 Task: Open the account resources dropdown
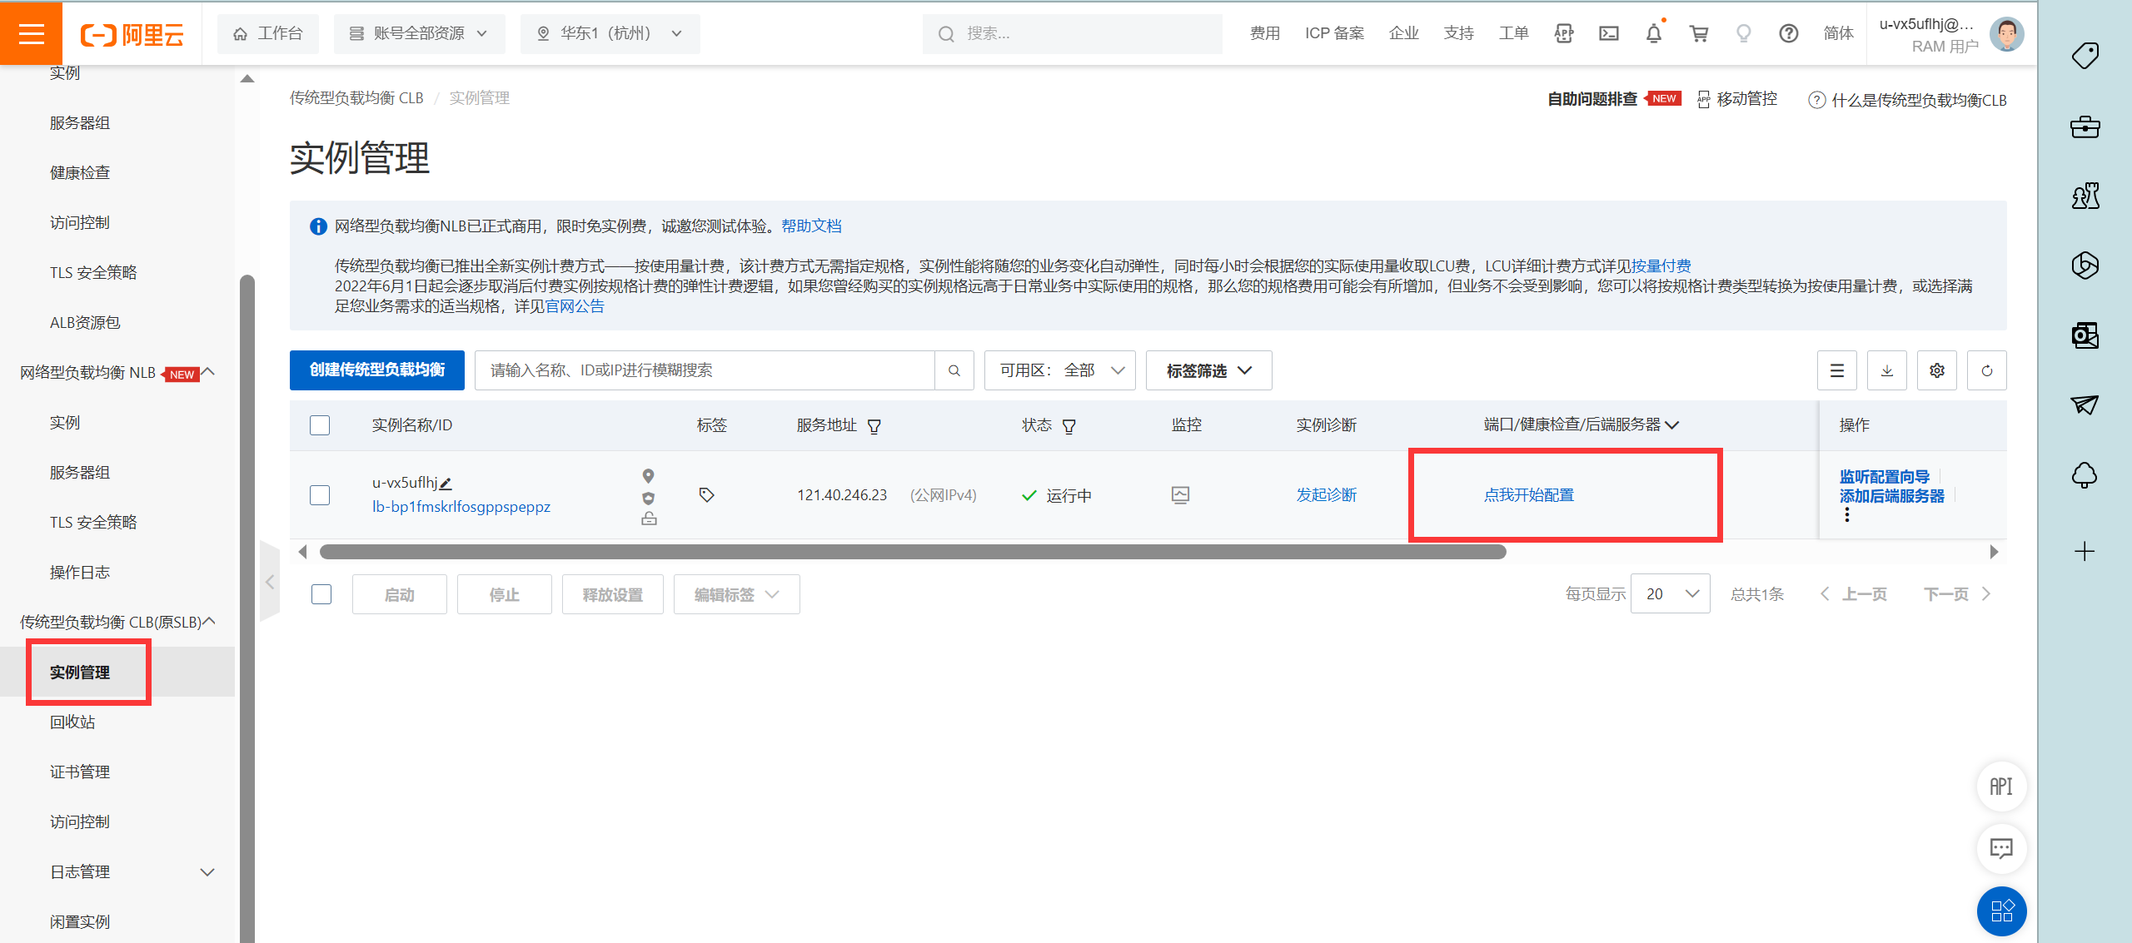pos(419,33)
